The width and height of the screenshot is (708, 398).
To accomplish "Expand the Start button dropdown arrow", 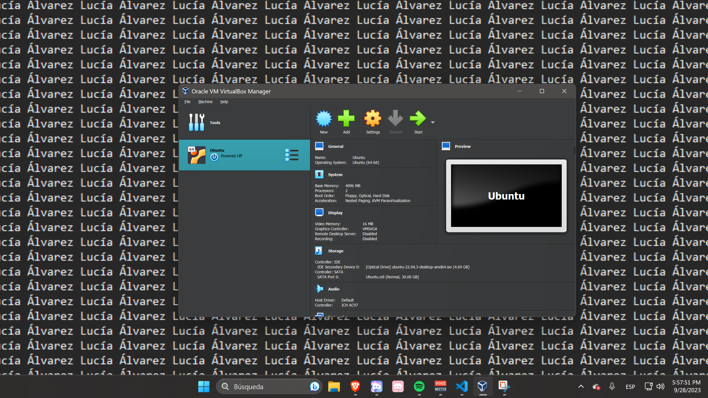I will point(433,122).
